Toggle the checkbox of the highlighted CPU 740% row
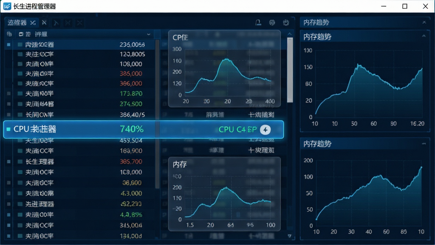Screen dimensions: 435x245 [x=8, y=129]
